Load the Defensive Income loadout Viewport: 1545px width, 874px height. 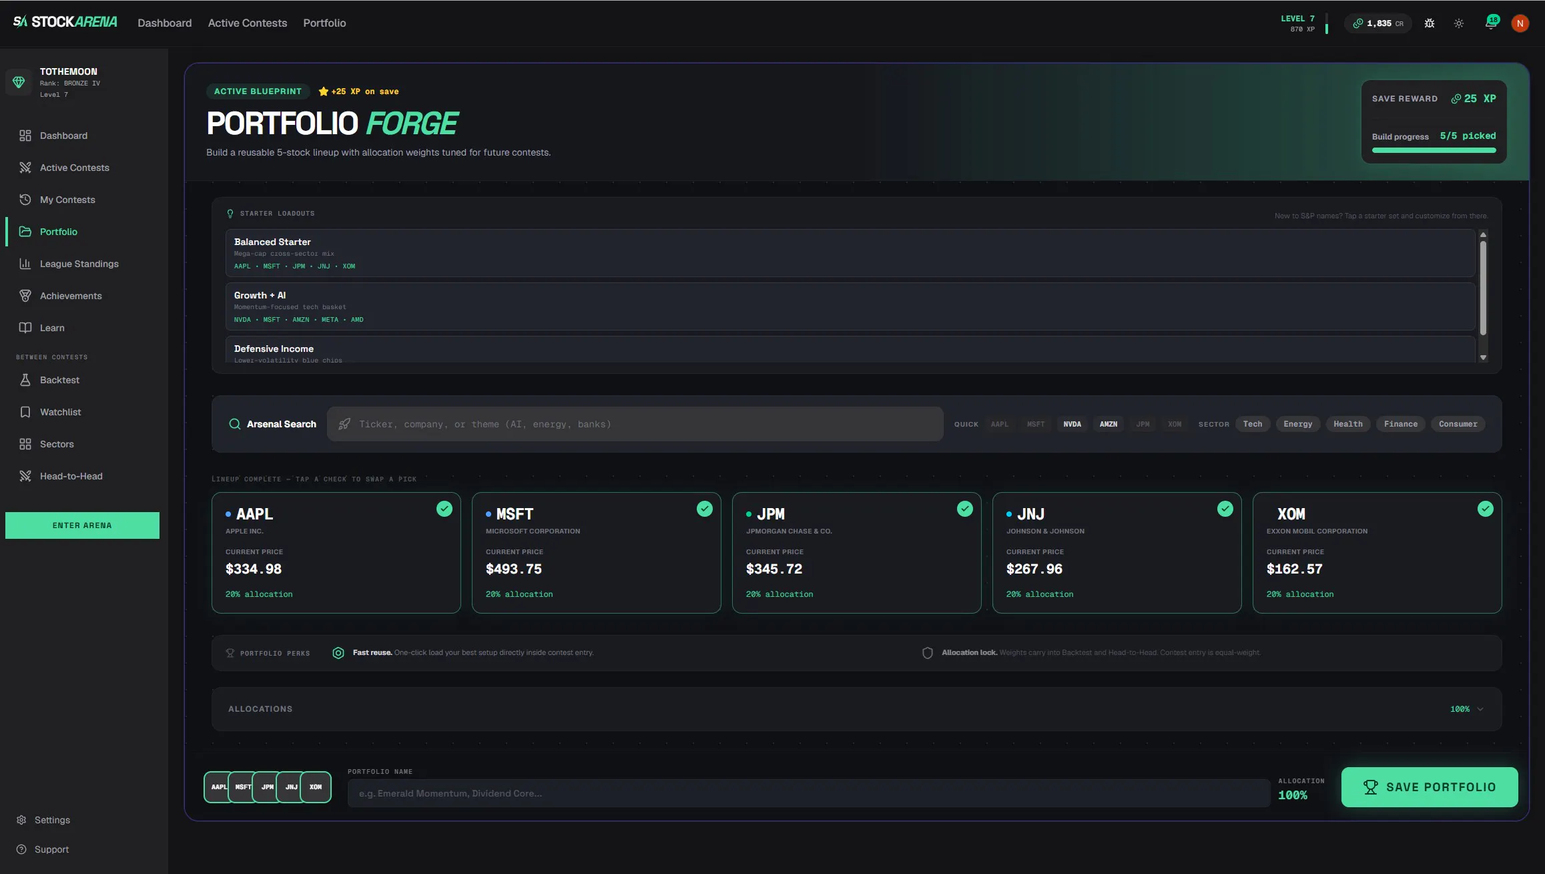click(x=850, y=350)
